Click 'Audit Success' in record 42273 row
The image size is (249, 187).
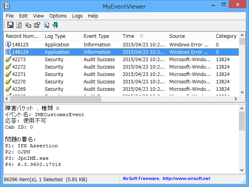(99, 59)
